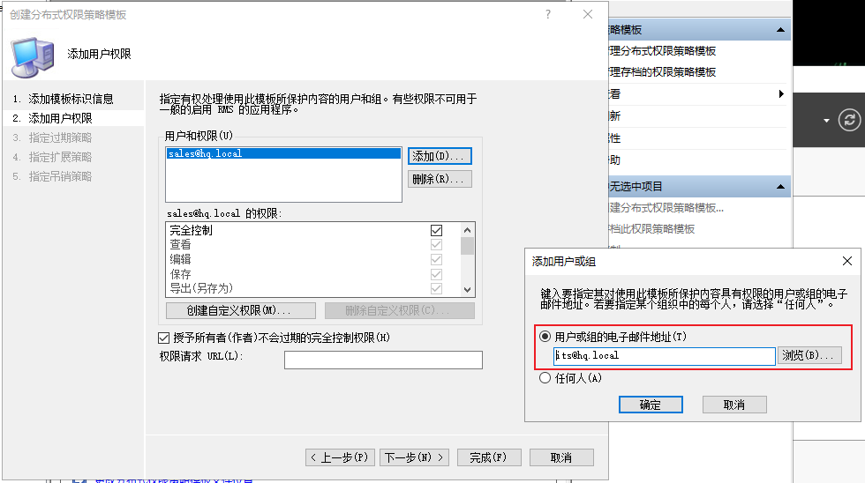Close the 添加用户或组 dialog

(847, 261)
